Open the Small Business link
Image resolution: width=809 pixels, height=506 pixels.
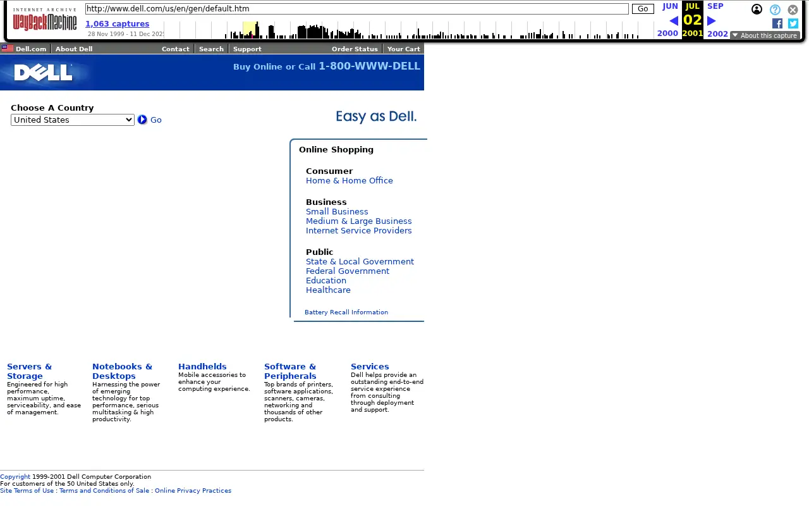(337, 212)
